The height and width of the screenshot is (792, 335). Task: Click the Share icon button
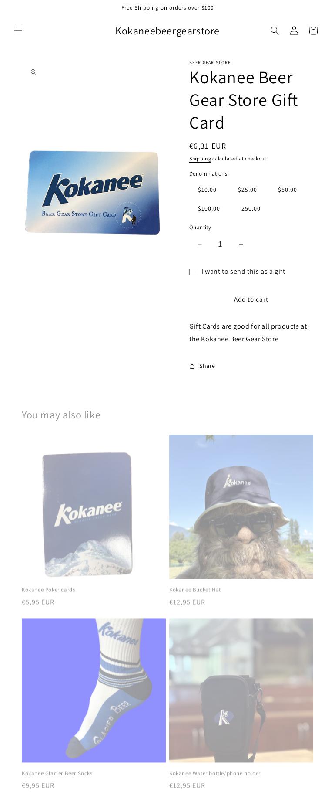[202, 366]
